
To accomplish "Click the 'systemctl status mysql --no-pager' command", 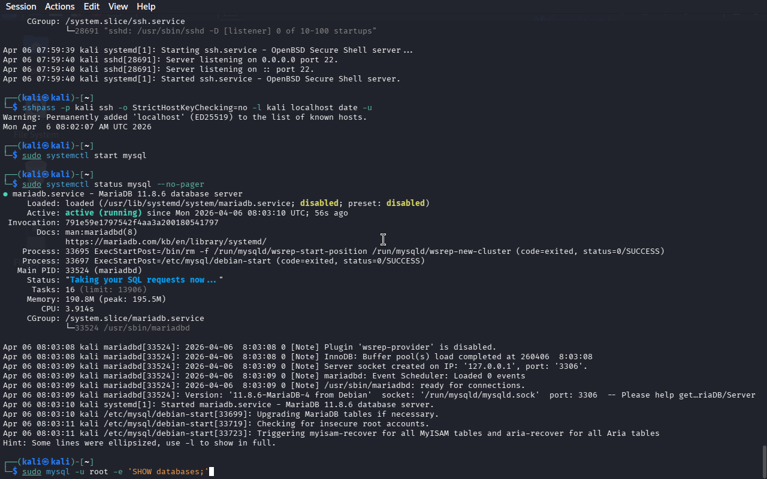I will click(x=125, y=184).
